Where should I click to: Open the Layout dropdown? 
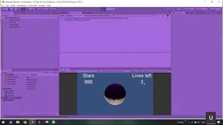click(215, 9)
